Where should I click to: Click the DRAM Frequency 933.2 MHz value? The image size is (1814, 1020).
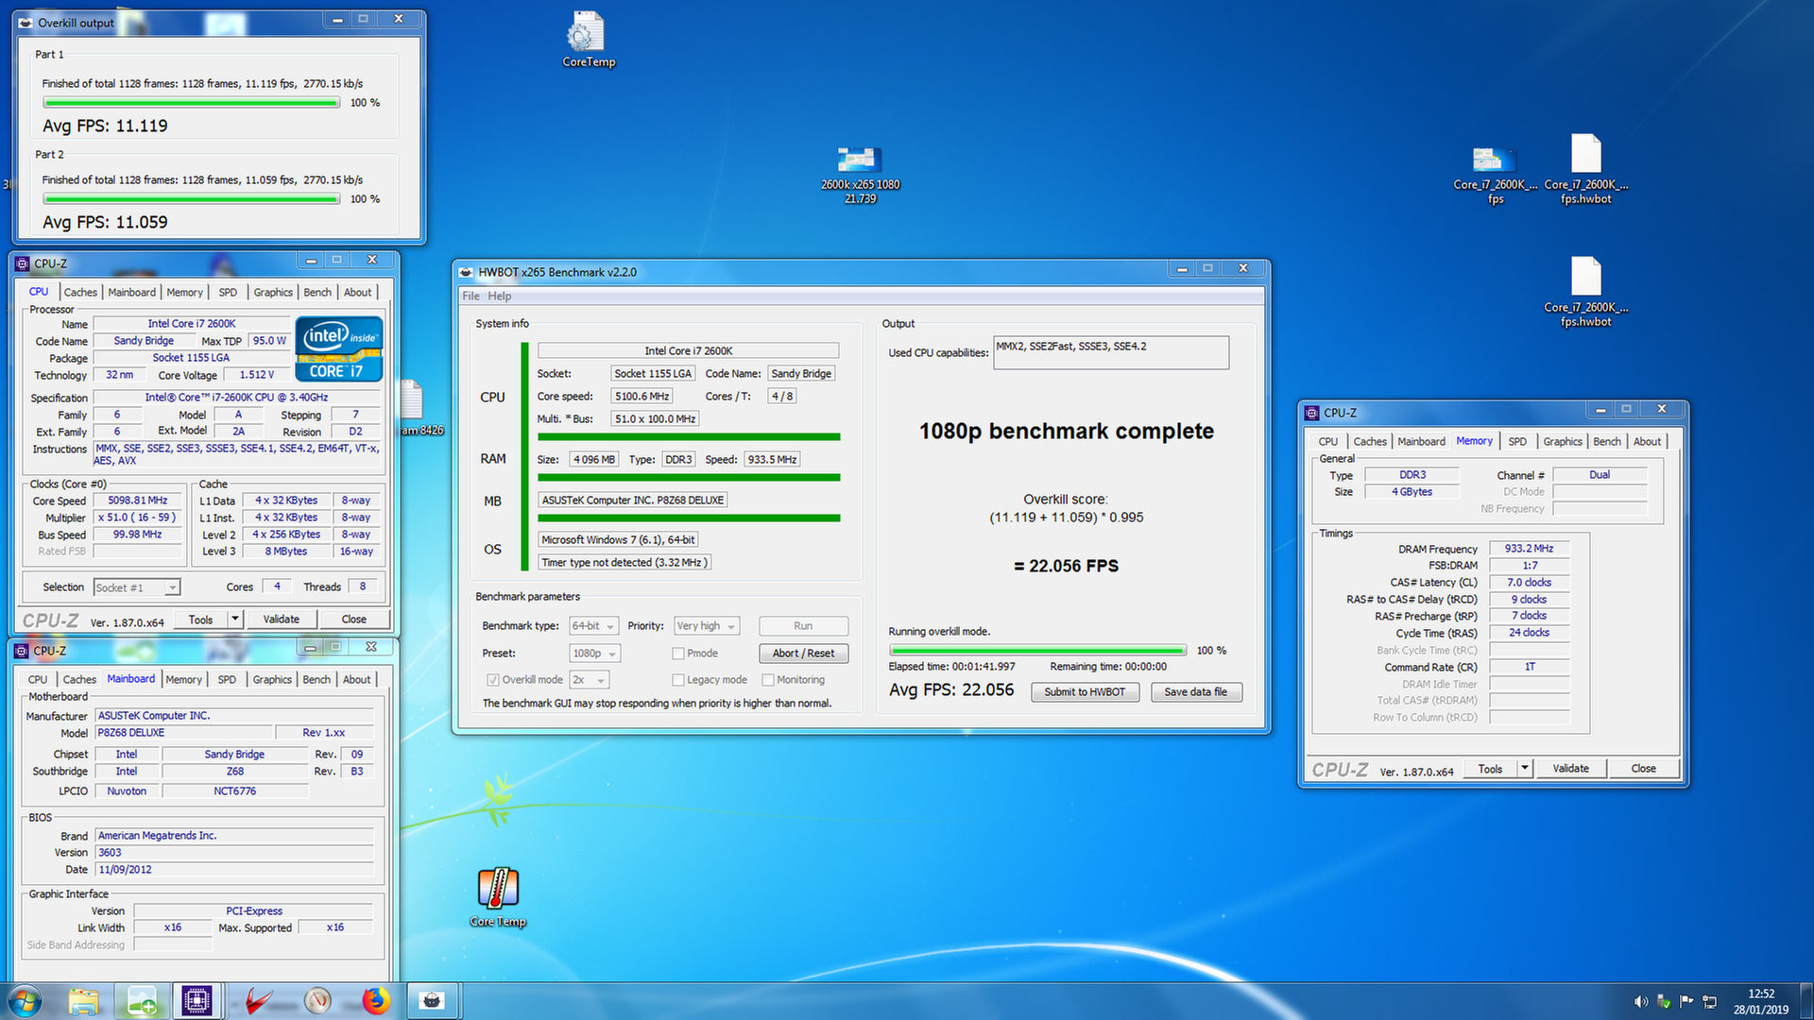pos(1529,549)
